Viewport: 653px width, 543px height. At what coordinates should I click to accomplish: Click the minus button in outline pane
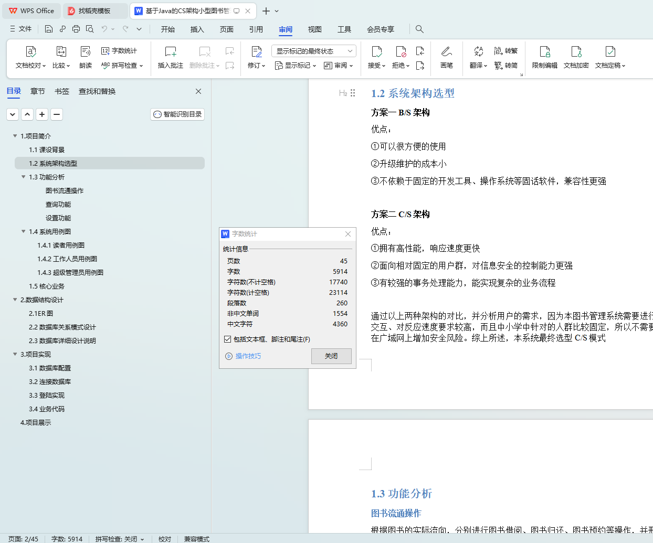57,114
